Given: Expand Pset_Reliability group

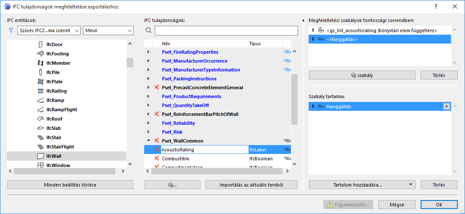Looking at the screenshot, I should [x=148, y=123].
